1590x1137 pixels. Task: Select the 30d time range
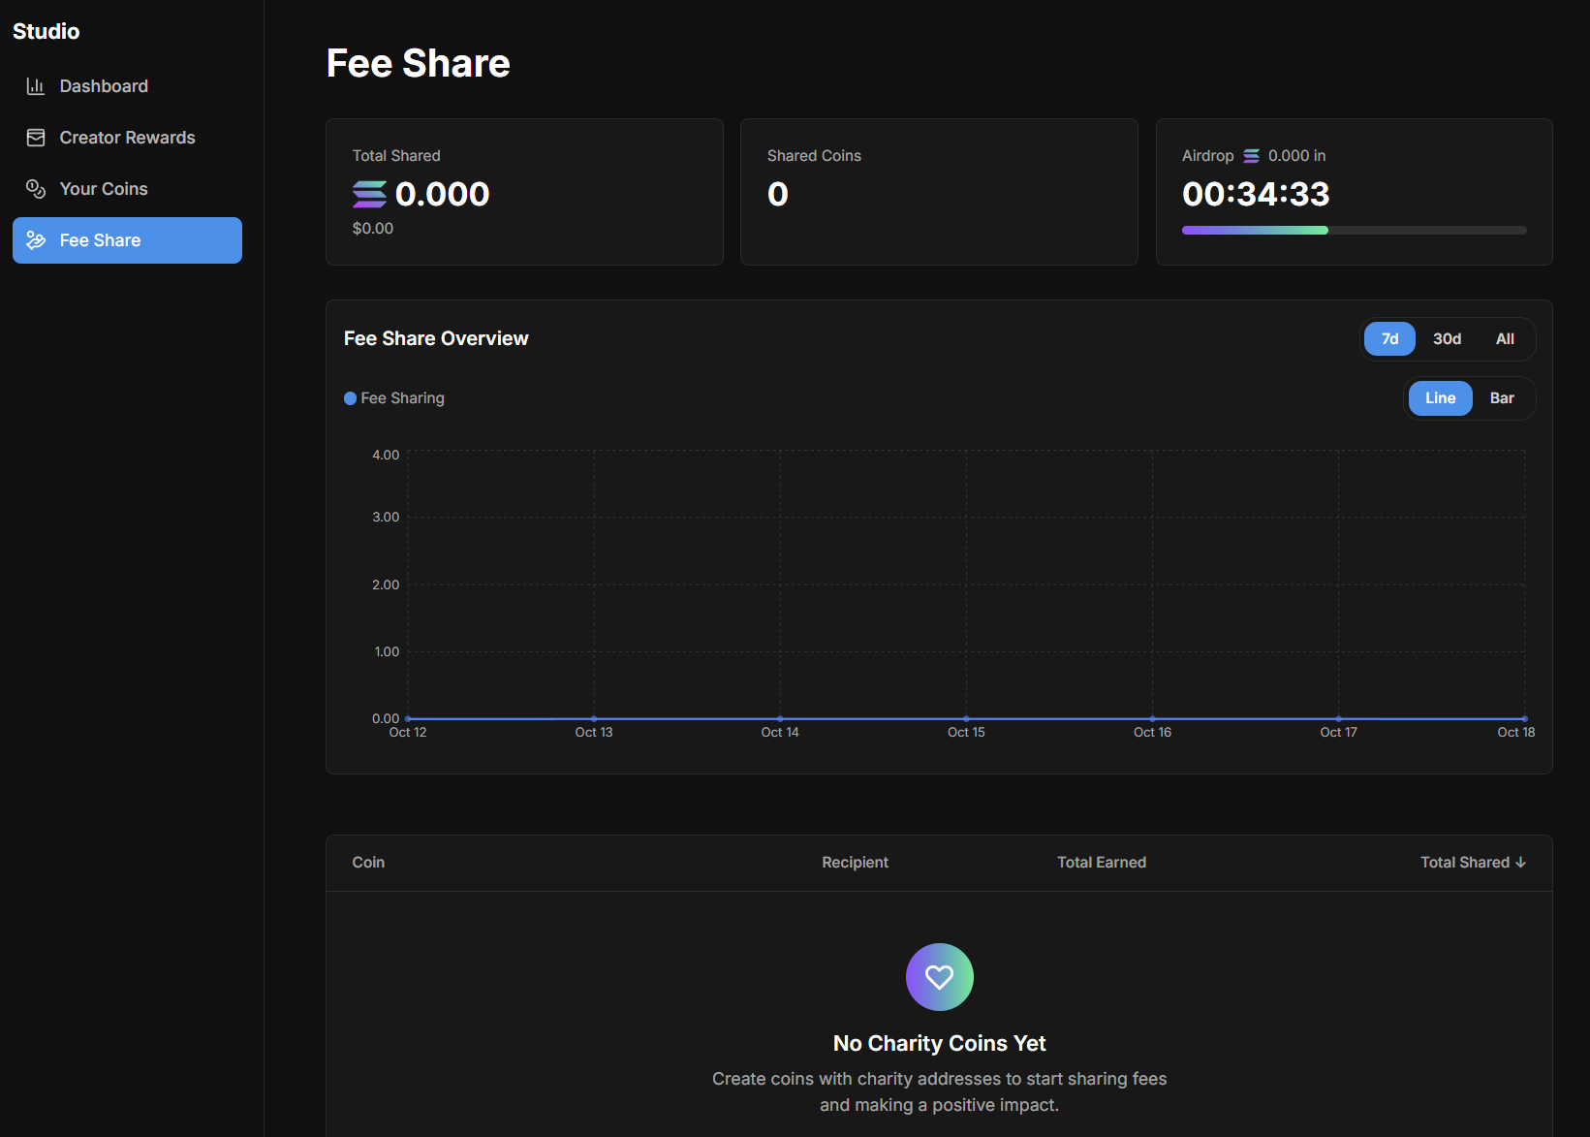pyautogui.click(x=1447, y=338)
